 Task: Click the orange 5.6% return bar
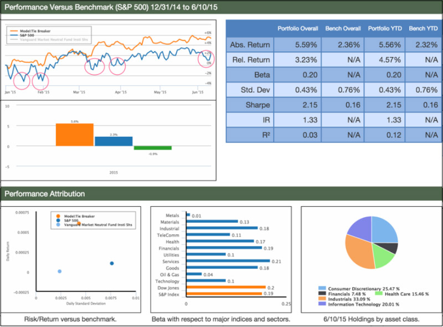(x=74, y=135)
